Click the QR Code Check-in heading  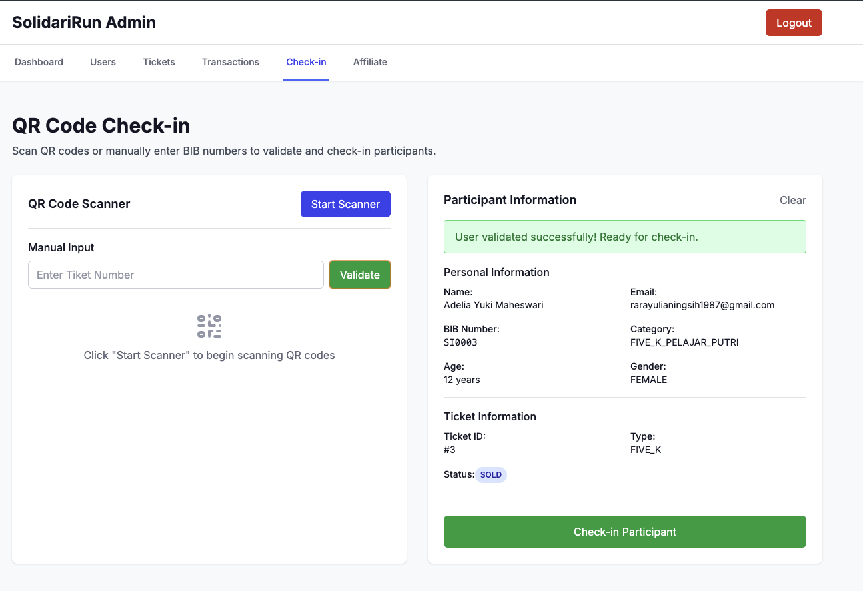[101, 125]
